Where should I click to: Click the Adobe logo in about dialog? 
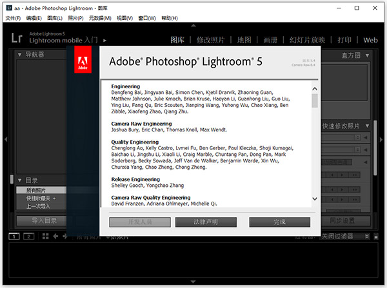pos(83,60)
